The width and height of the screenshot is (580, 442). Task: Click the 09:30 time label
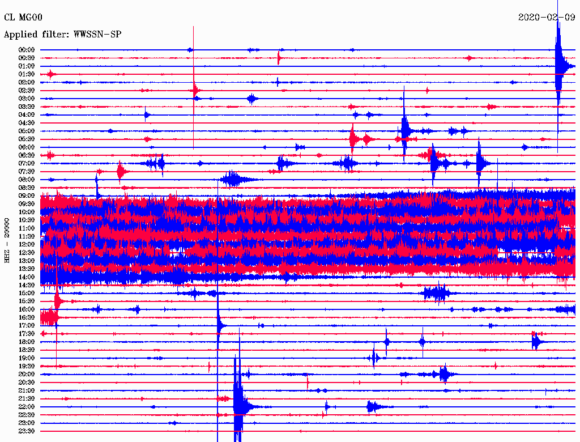[27, 205]
